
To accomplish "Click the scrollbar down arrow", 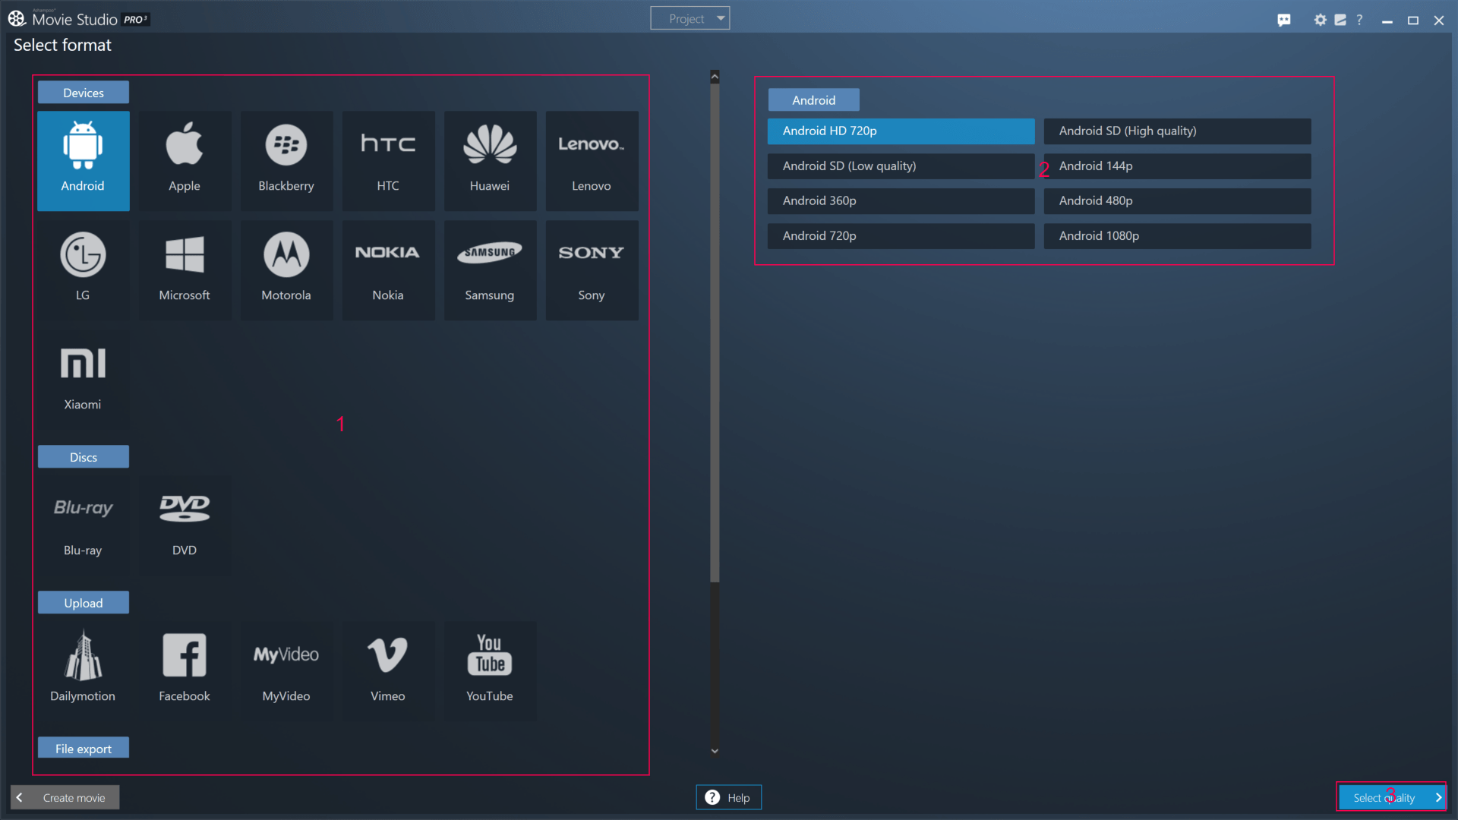I will [x=715, y=751].
